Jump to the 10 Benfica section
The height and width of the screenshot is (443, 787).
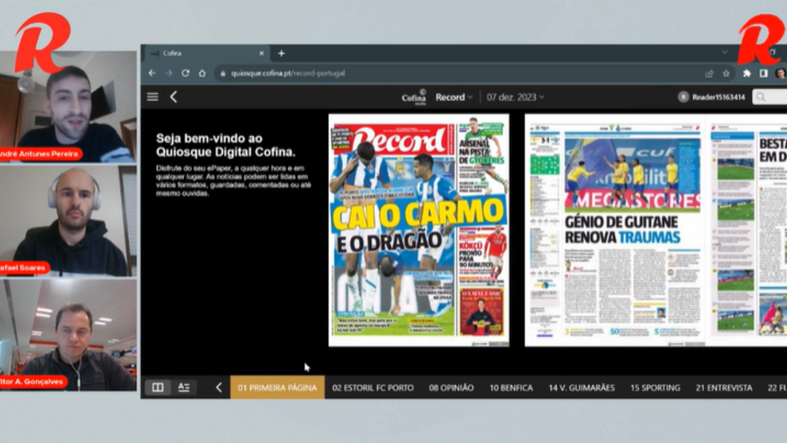[511, 387]
